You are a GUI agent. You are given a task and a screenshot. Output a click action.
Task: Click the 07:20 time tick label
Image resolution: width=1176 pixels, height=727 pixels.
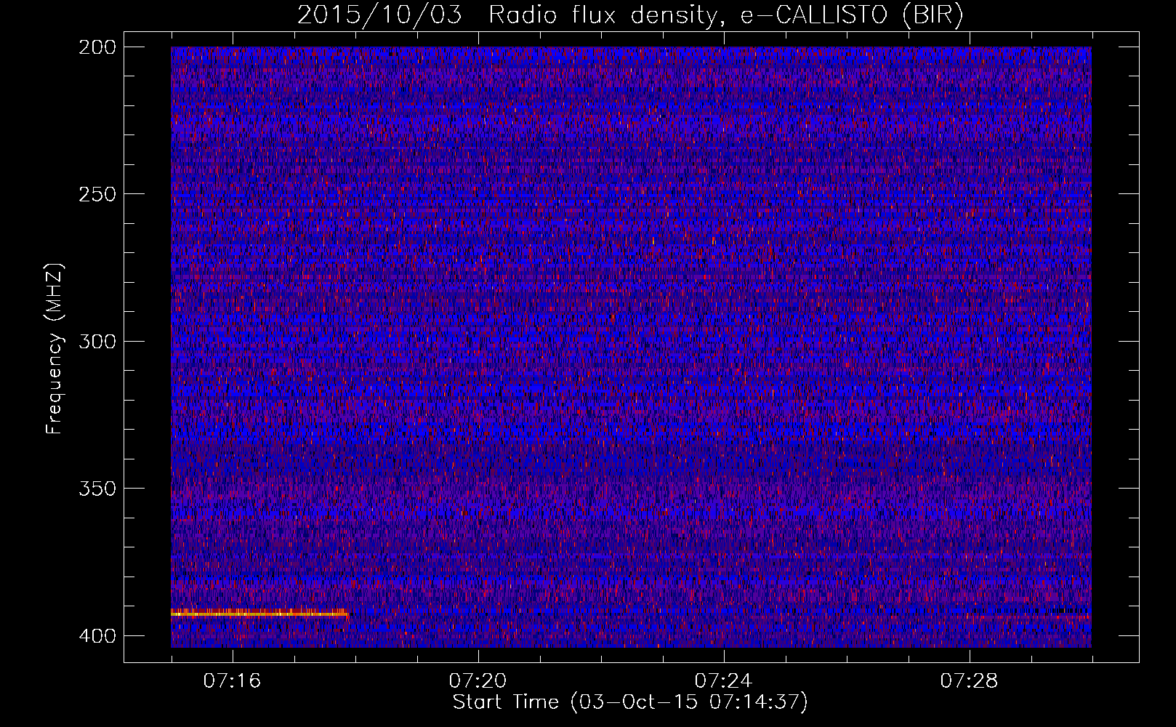coord(478,681)
